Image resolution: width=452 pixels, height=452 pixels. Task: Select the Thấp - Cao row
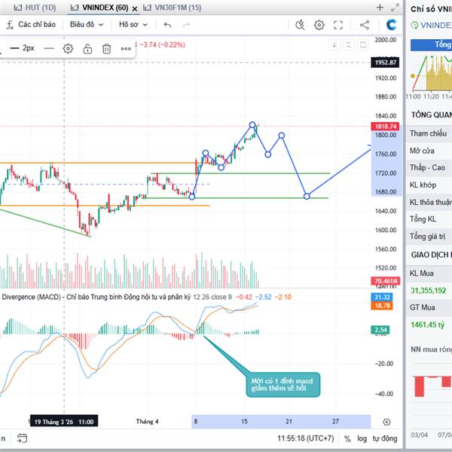pyautogui.click(x=429, y=168)
